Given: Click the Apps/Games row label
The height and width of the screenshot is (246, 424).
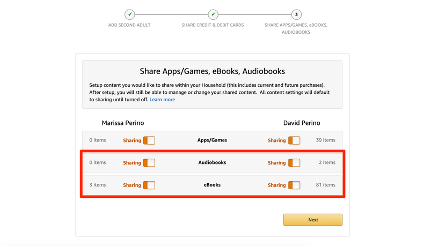Looking at the screenshot, I should tap(212, 140).
